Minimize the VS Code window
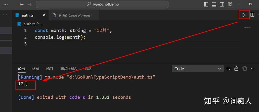Image resolution: width=259 pixels, height=112 pixels. coord(239,4)
